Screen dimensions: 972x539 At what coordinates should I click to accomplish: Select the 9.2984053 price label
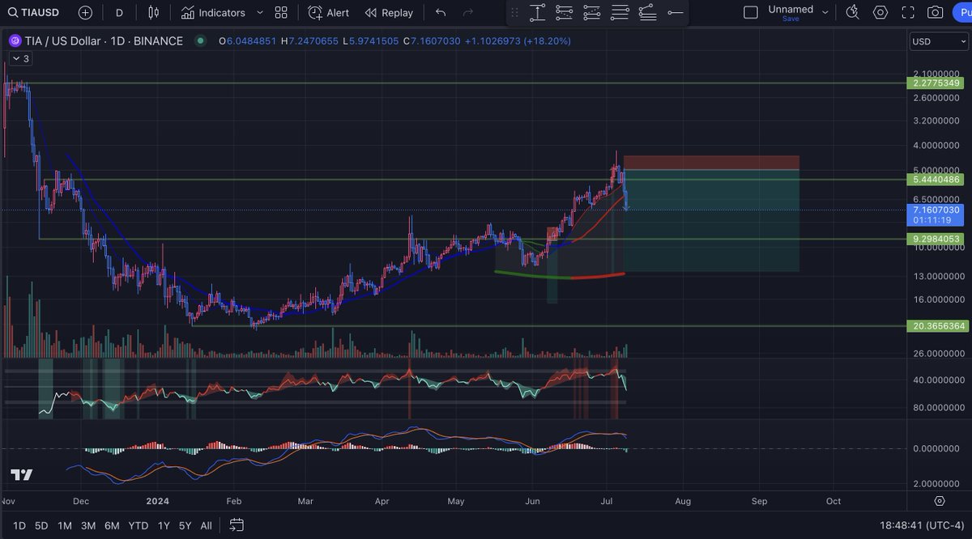(936, 239)
